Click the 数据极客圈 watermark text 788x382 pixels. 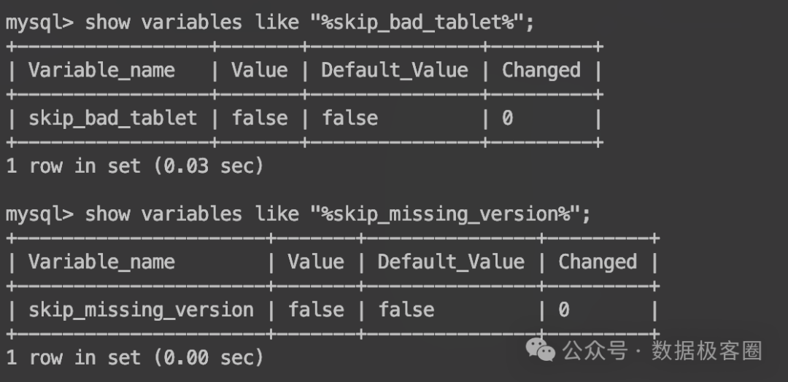(706, 351)
